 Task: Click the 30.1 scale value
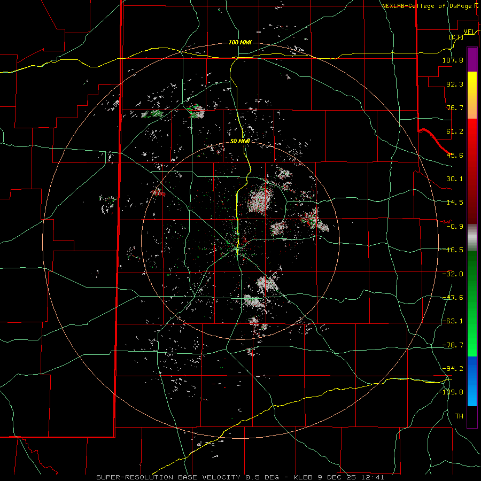(x=455, y=179)
